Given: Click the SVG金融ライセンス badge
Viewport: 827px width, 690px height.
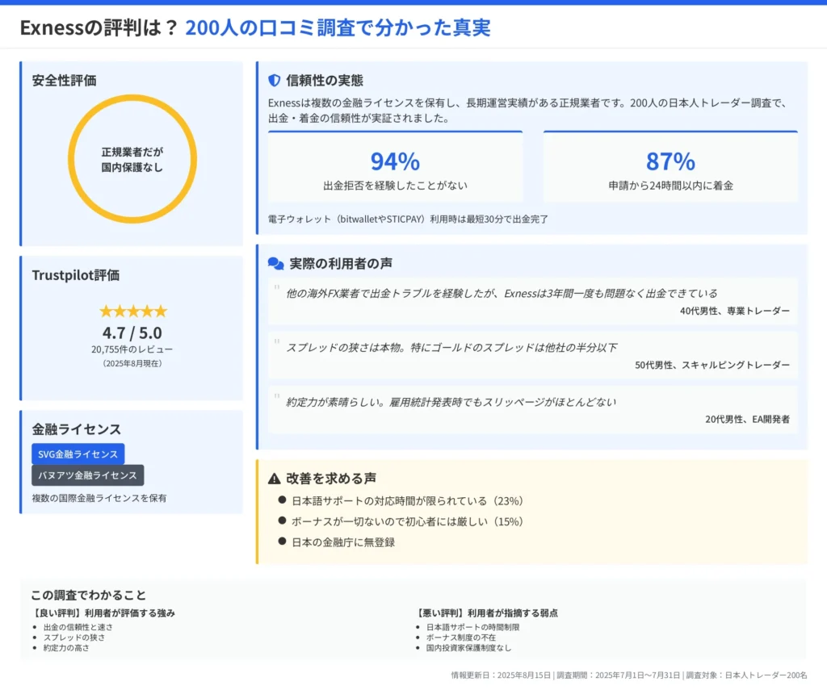Looking at the screenshot, I should point(78,454).
